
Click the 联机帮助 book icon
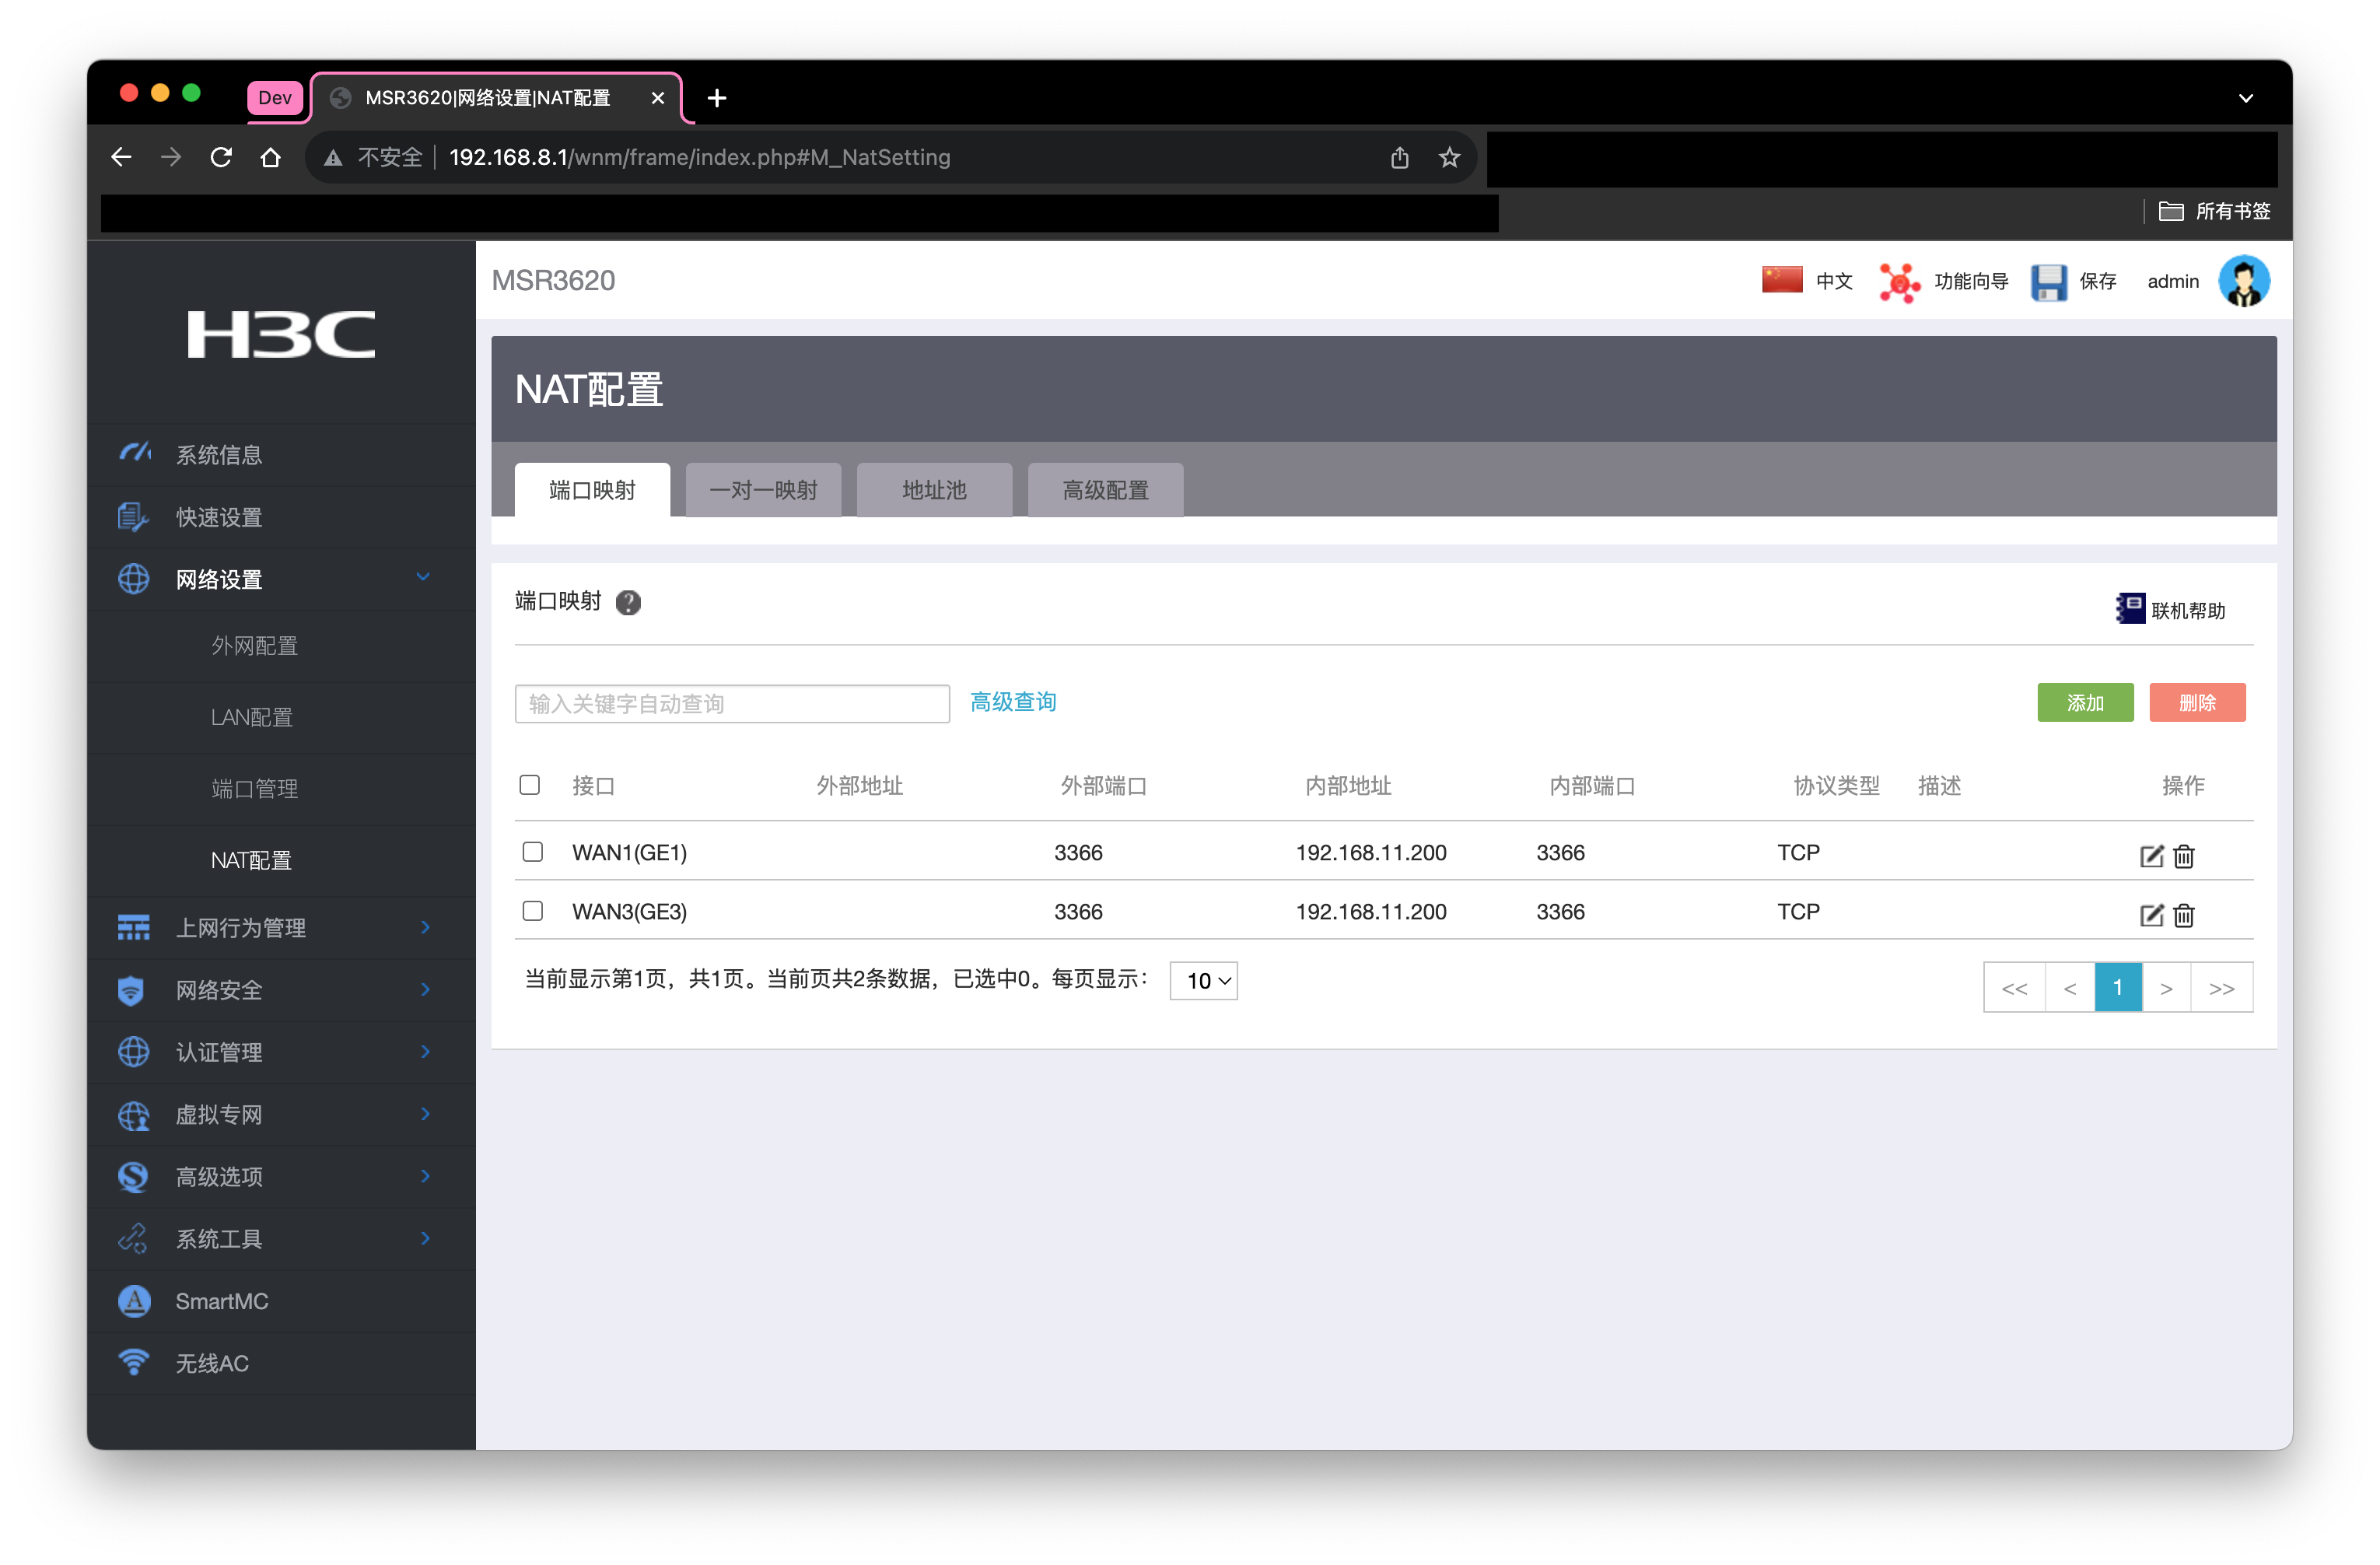(2130, 608)
